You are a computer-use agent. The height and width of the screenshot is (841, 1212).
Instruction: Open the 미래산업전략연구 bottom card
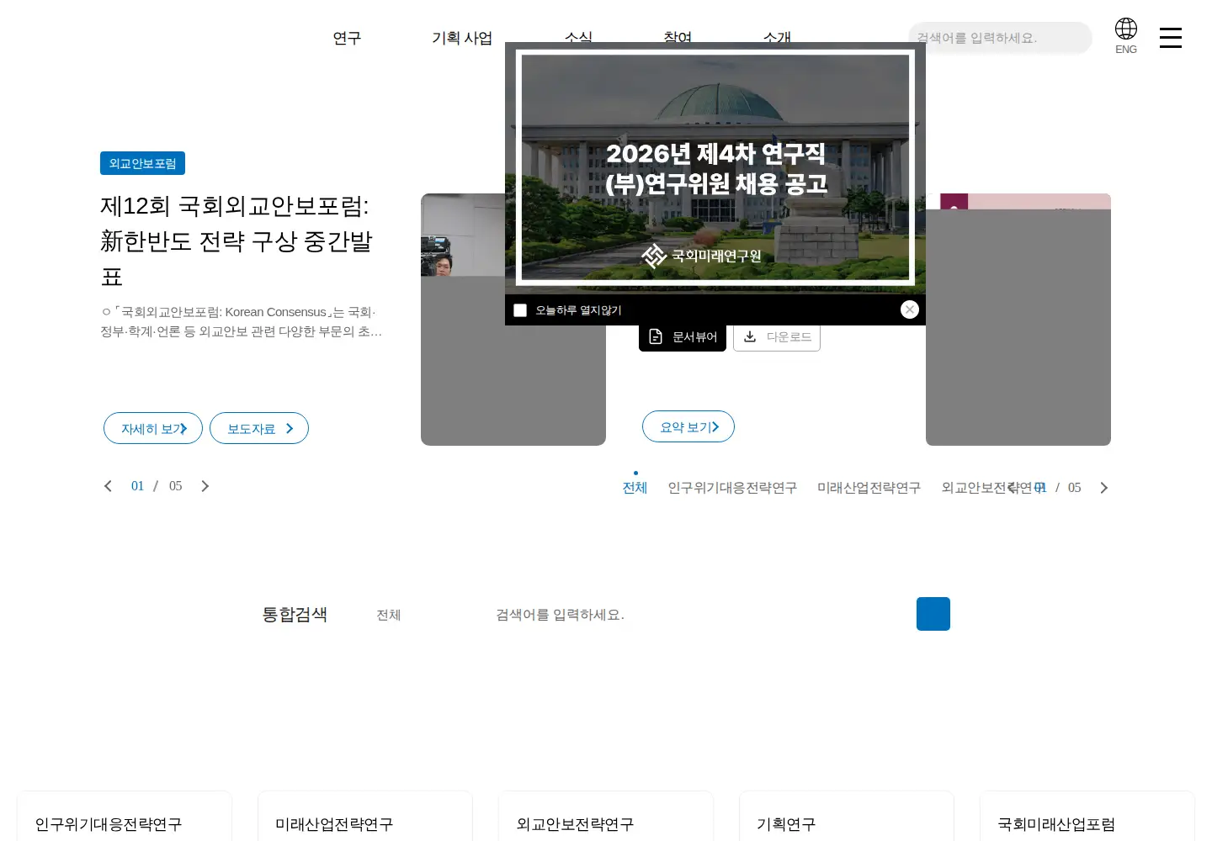[365, 816]
